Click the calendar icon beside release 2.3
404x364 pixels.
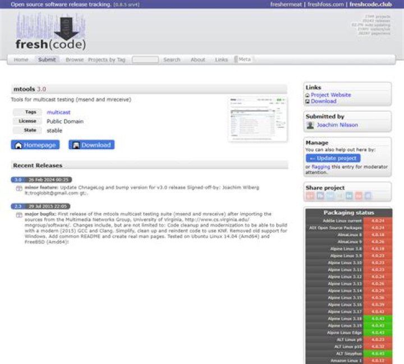click(x=19, y=215)
